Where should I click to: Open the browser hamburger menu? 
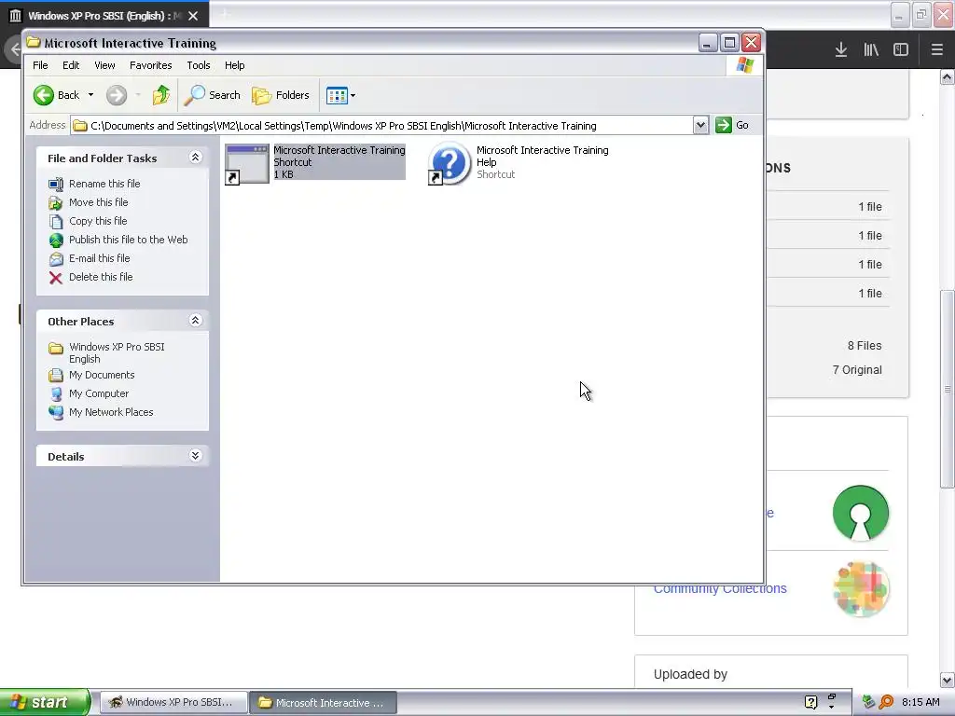pos(937,50)
